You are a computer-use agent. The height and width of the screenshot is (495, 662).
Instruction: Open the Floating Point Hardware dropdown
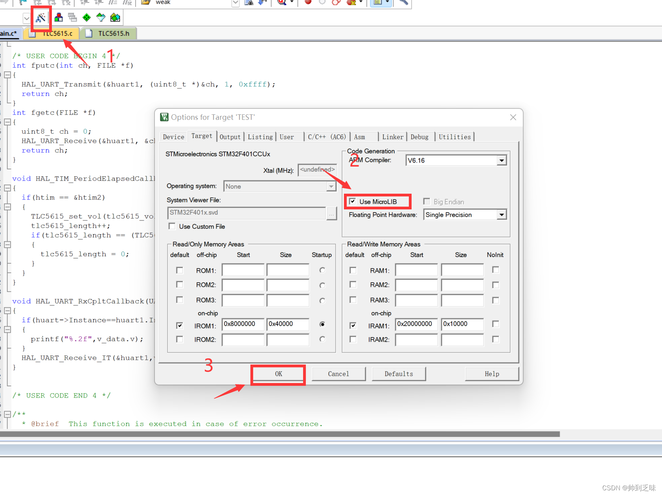pos(502,214)
